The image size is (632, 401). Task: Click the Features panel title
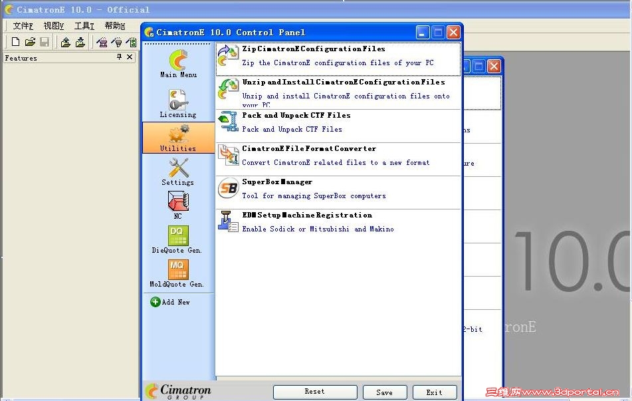[x=21, y=58]
